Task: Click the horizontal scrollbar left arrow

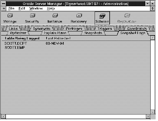Action: click(3, 117)
